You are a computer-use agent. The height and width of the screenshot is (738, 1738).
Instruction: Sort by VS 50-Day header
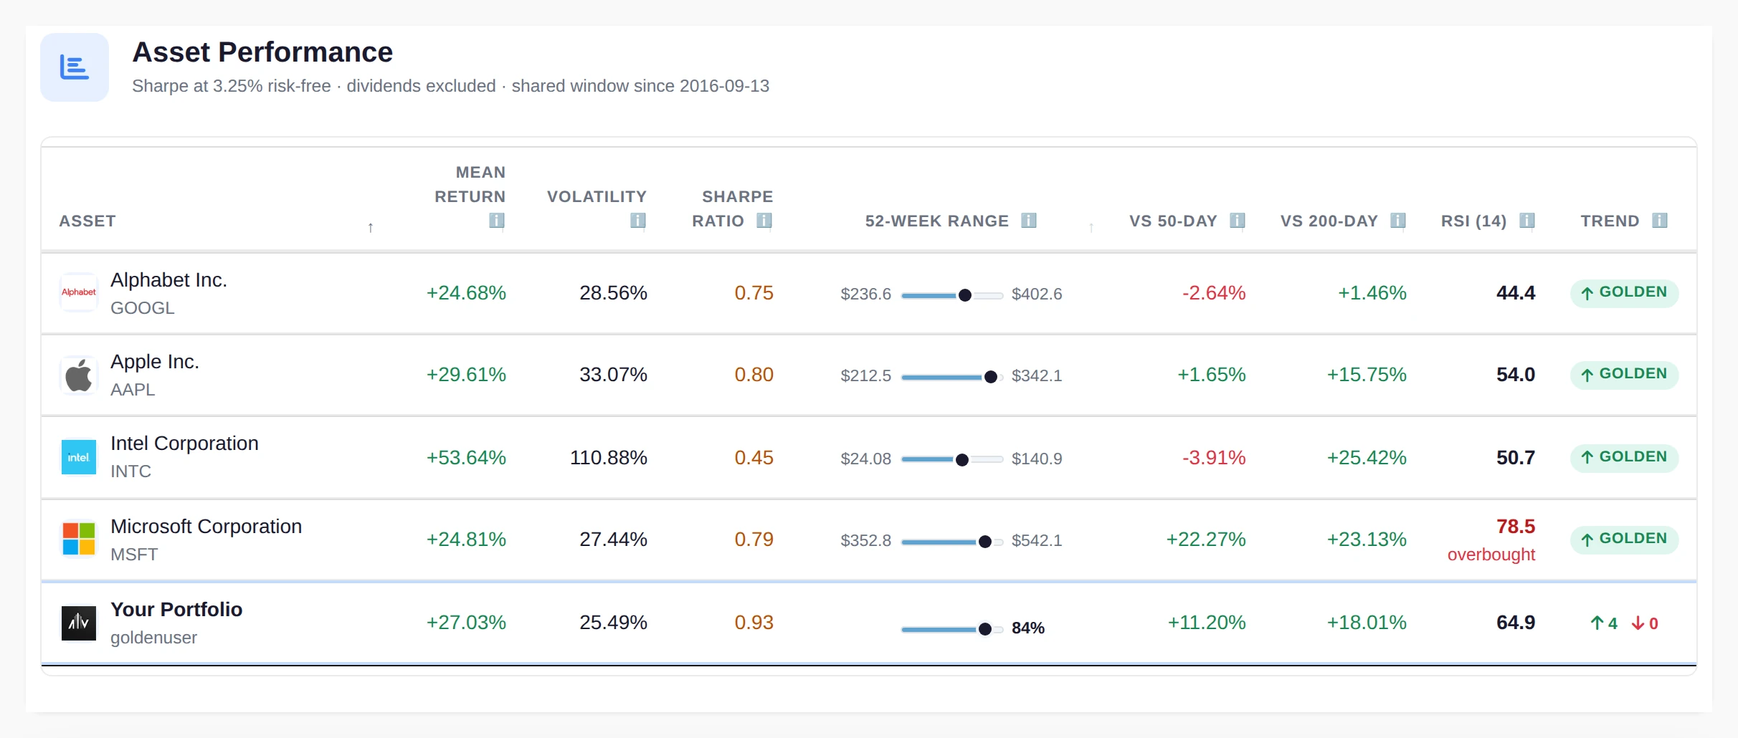1173,221
